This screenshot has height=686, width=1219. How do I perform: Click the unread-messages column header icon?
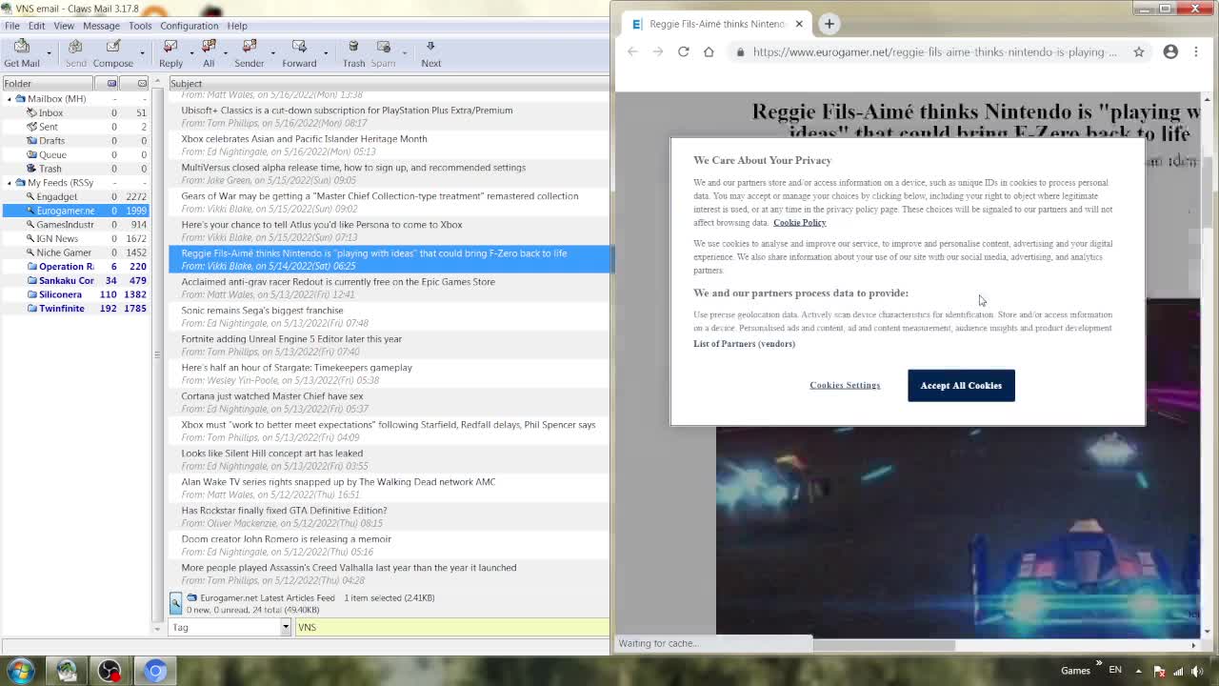point(142,83)
